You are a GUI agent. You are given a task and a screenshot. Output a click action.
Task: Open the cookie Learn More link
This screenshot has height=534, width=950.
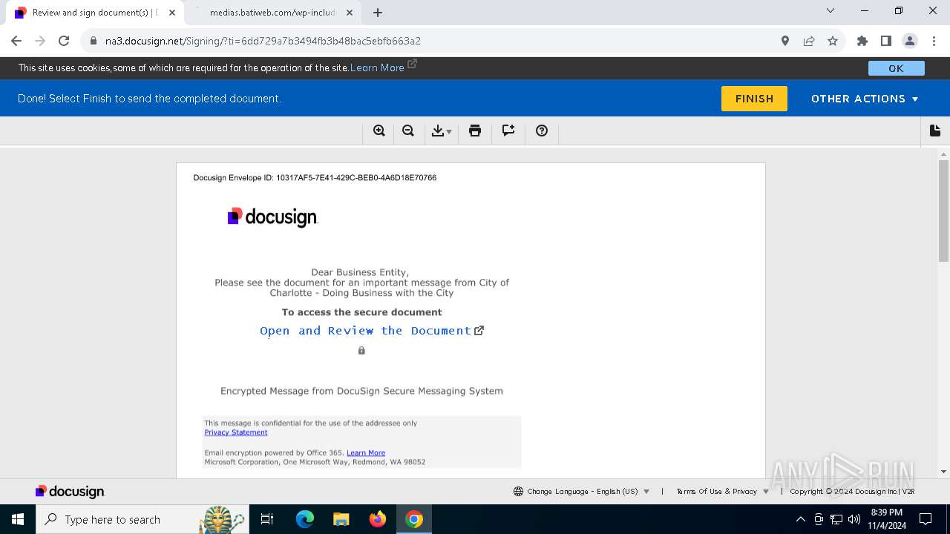coord(377,67)
